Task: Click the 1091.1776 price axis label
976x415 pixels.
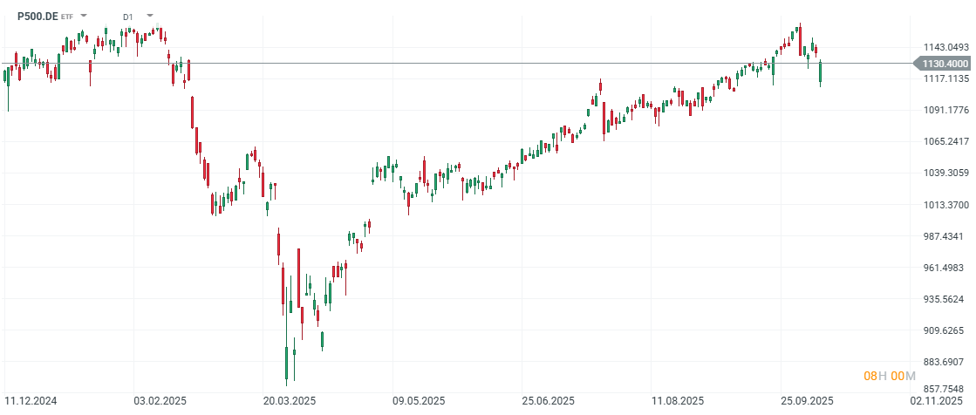Action: point(946,110)
